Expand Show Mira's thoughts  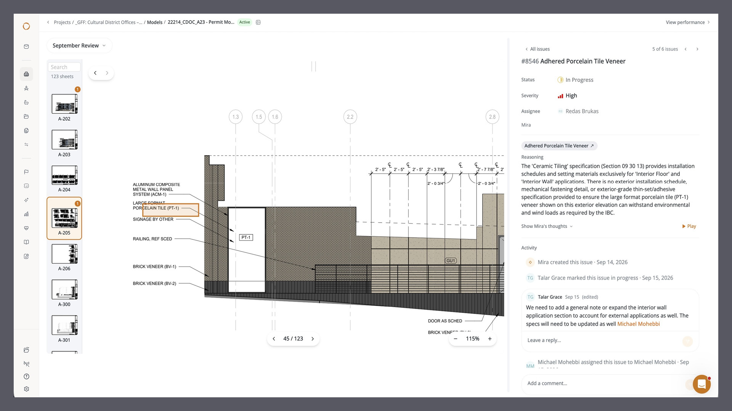(547, 226)
